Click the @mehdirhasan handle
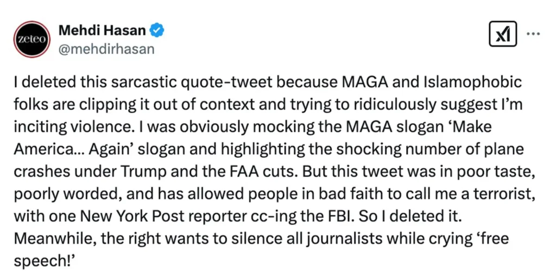The height and width of the screenshot is (279, 556). [x=106, y=49]
